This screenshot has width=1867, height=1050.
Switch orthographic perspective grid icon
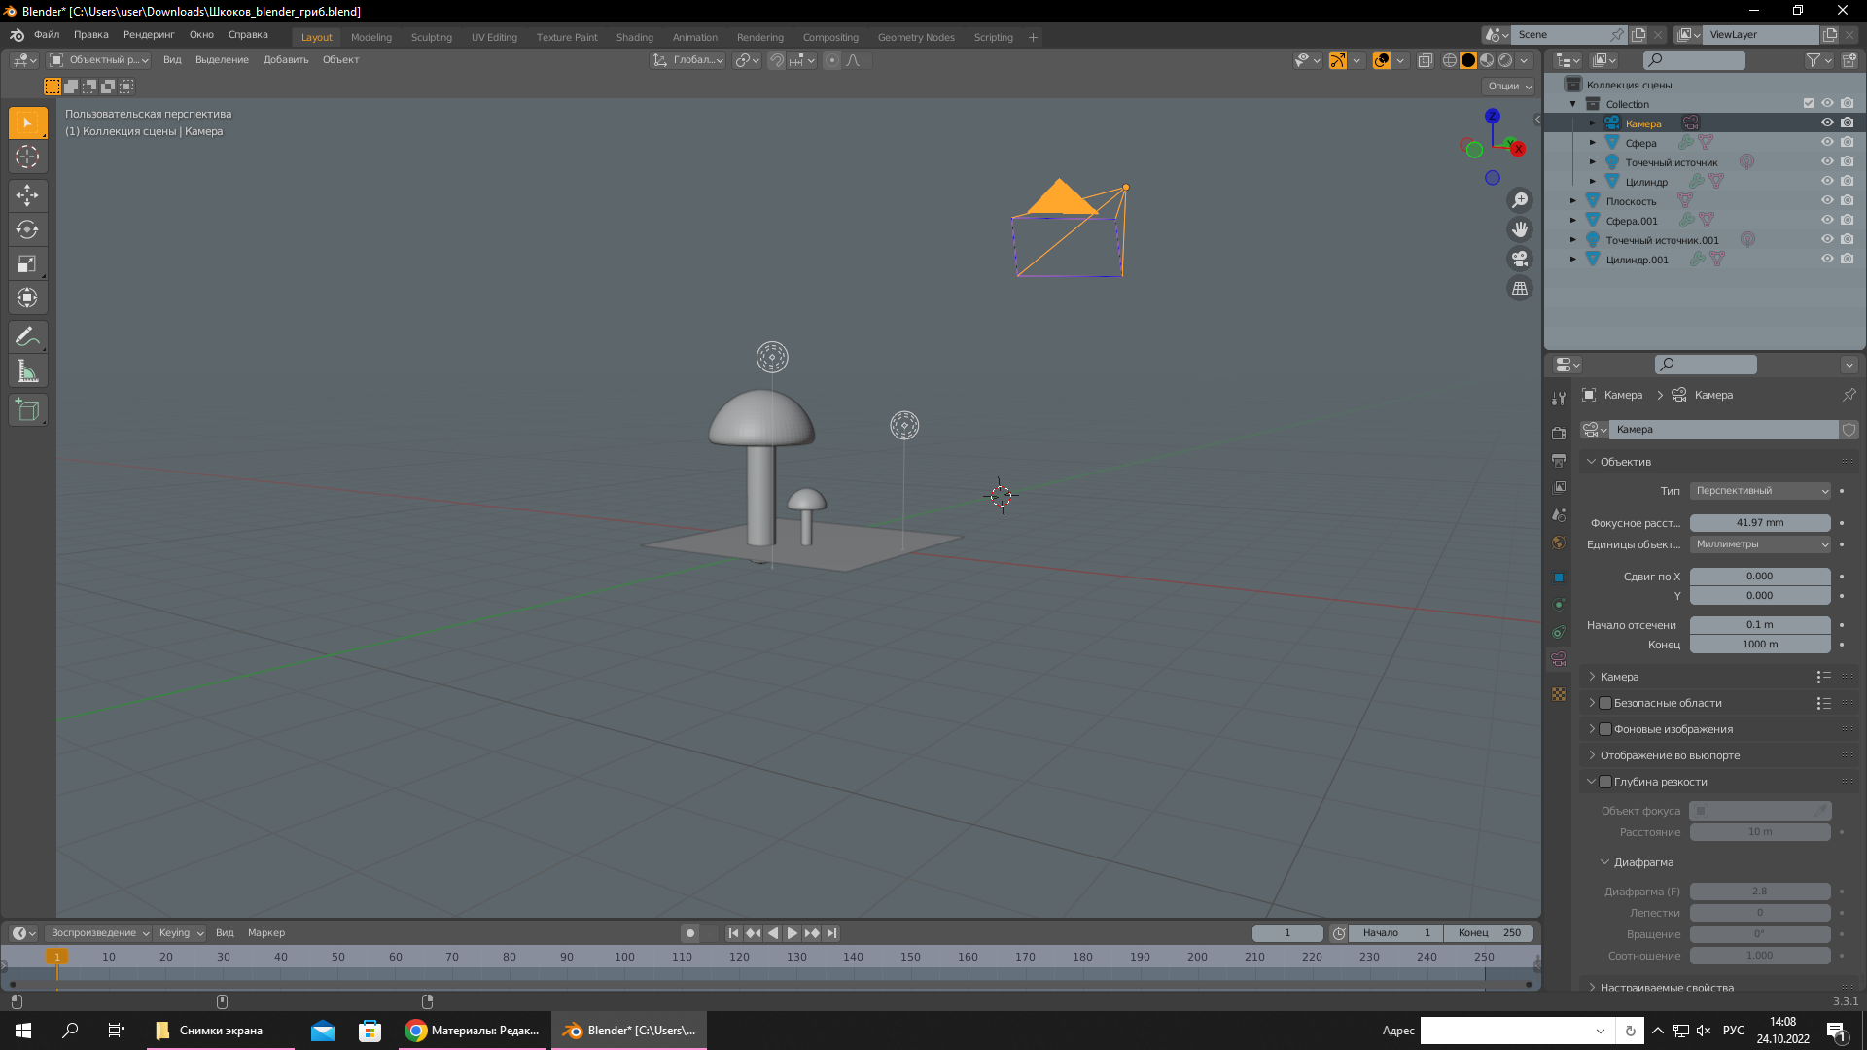click(1519, 288)
